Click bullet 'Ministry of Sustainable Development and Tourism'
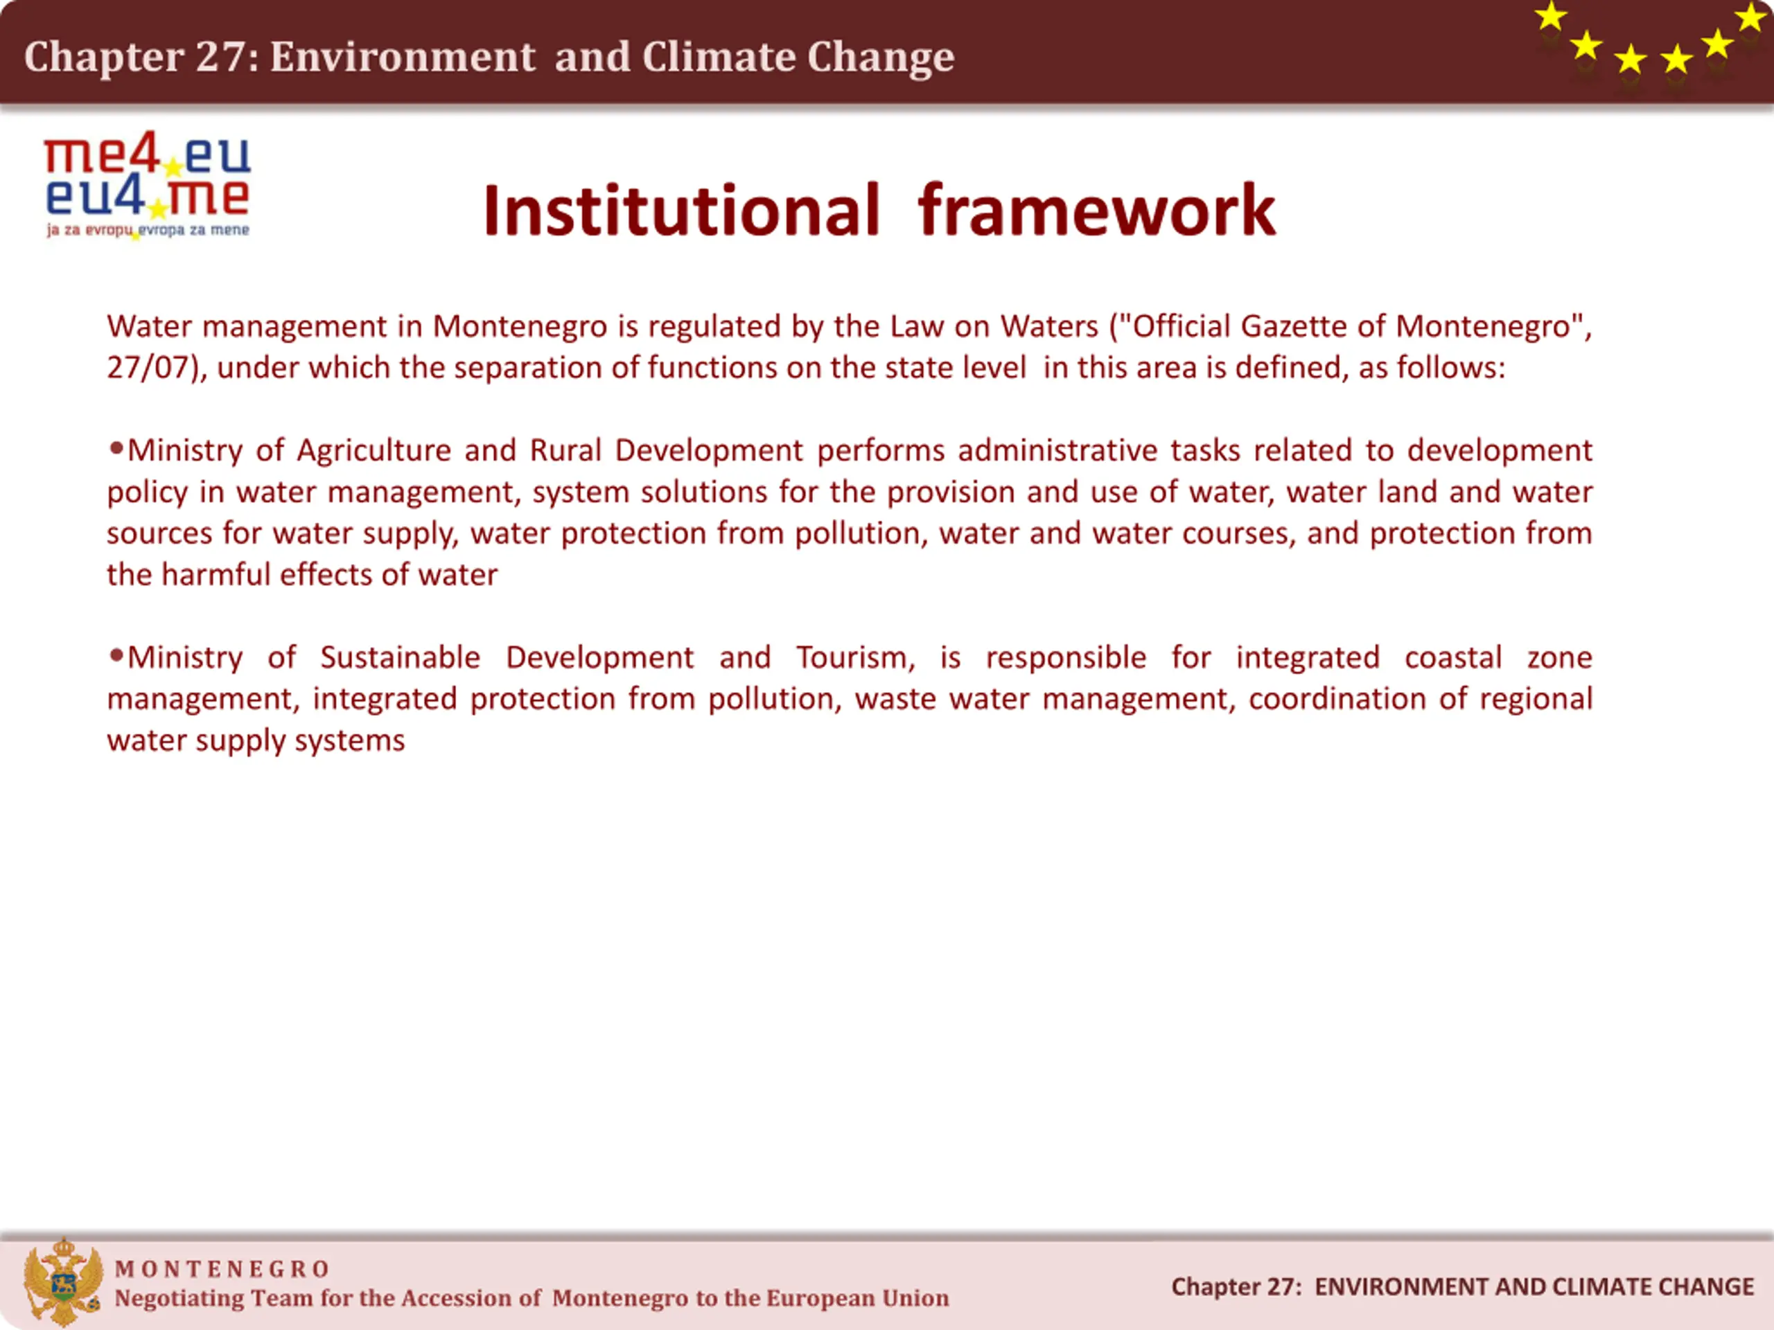 click(x=850, y=698)
